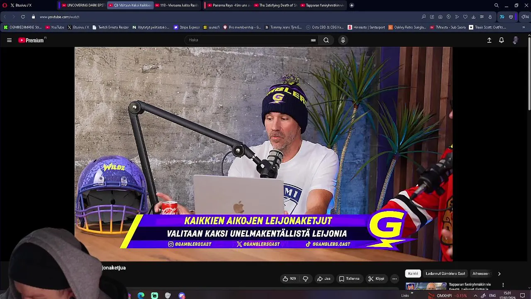Open the purple taskbar app with badge
This screenshot has height=299, width=531.
point(182,296)
